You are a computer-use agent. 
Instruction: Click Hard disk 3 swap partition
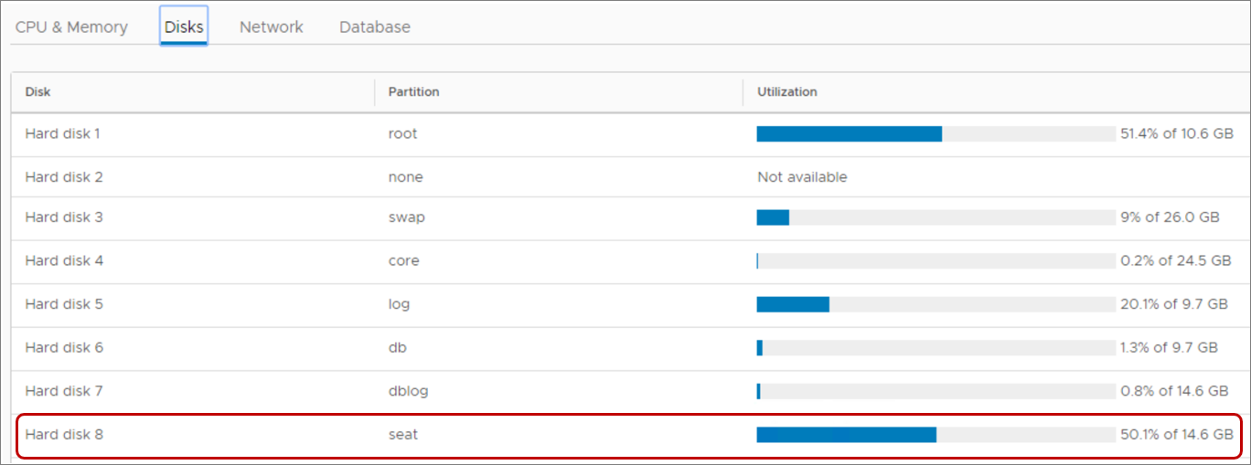point(406,217)
